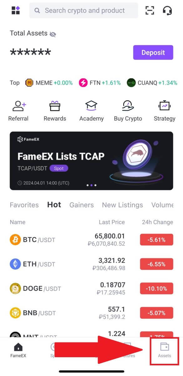Switch to the New Listings tab
183x376 pixels.
(122, 205)
